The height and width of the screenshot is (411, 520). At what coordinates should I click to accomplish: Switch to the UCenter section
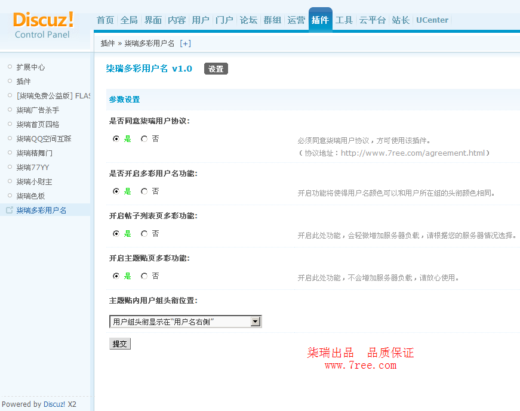[x=432, y=19]
